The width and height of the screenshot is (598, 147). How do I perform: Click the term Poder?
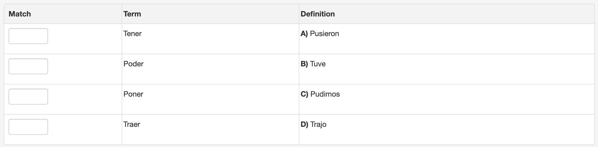click(x=133, y=64)
